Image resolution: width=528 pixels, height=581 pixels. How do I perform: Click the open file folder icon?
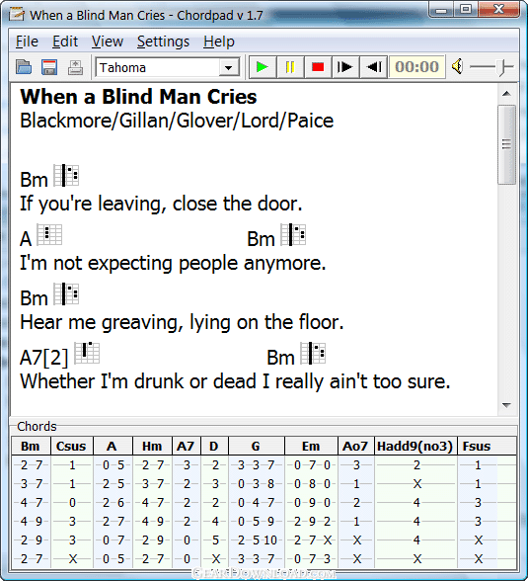(x=24, y=67)
